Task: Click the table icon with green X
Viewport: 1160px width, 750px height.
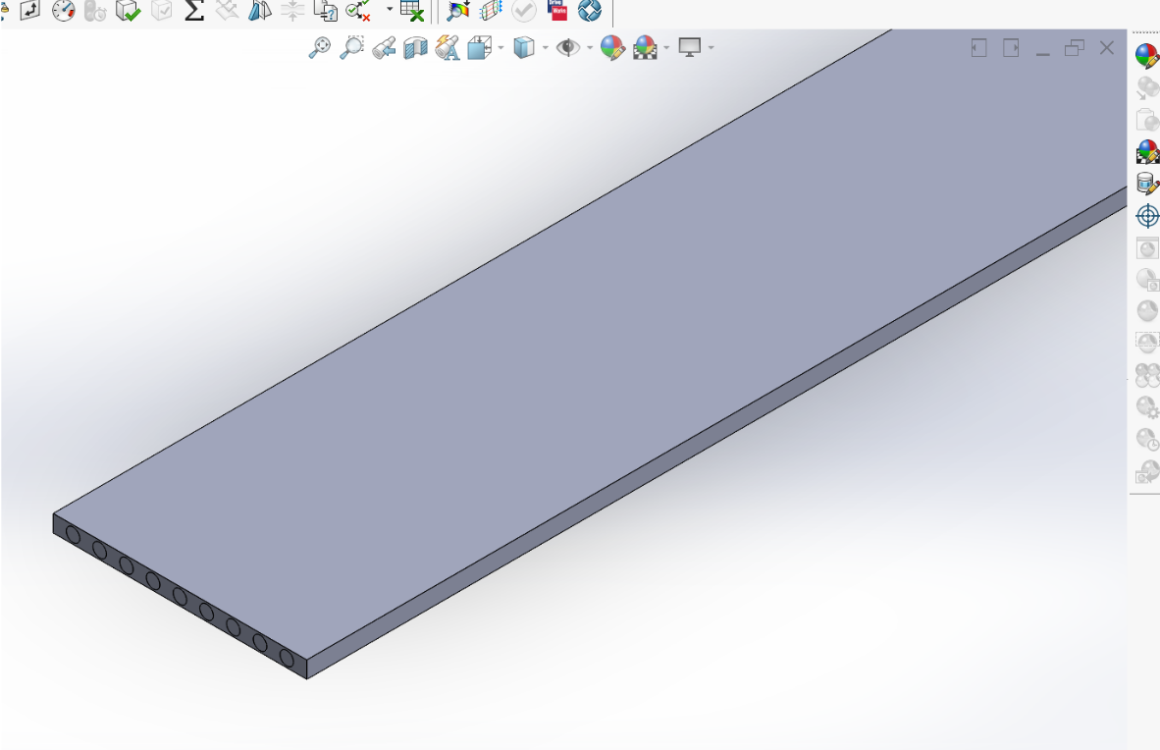Action: pyautogui.click(x=411, y=11)
